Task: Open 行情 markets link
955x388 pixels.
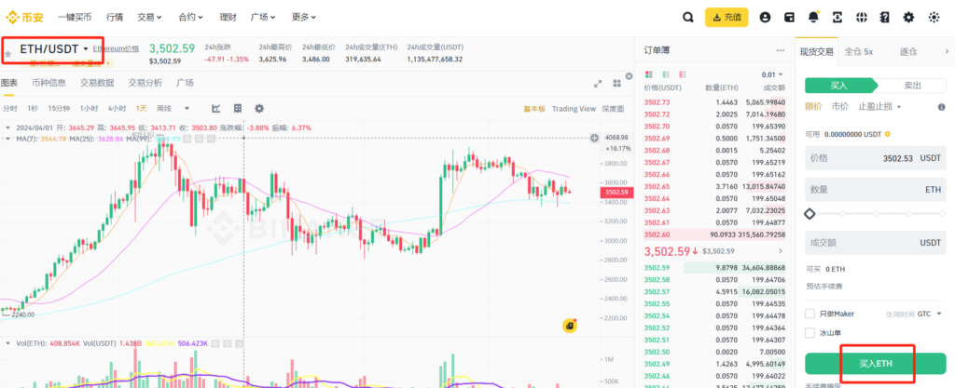Action: click(115, 18)
